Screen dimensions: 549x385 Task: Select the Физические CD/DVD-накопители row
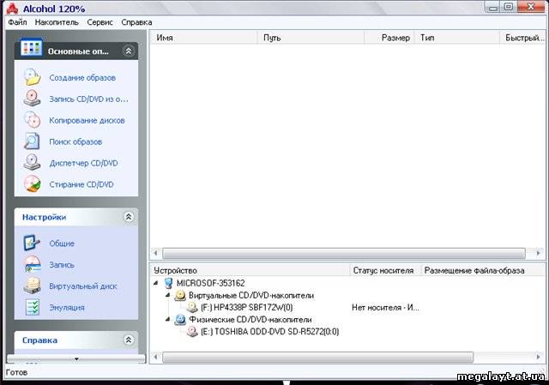pyautogui.click(x=250, y=320)
